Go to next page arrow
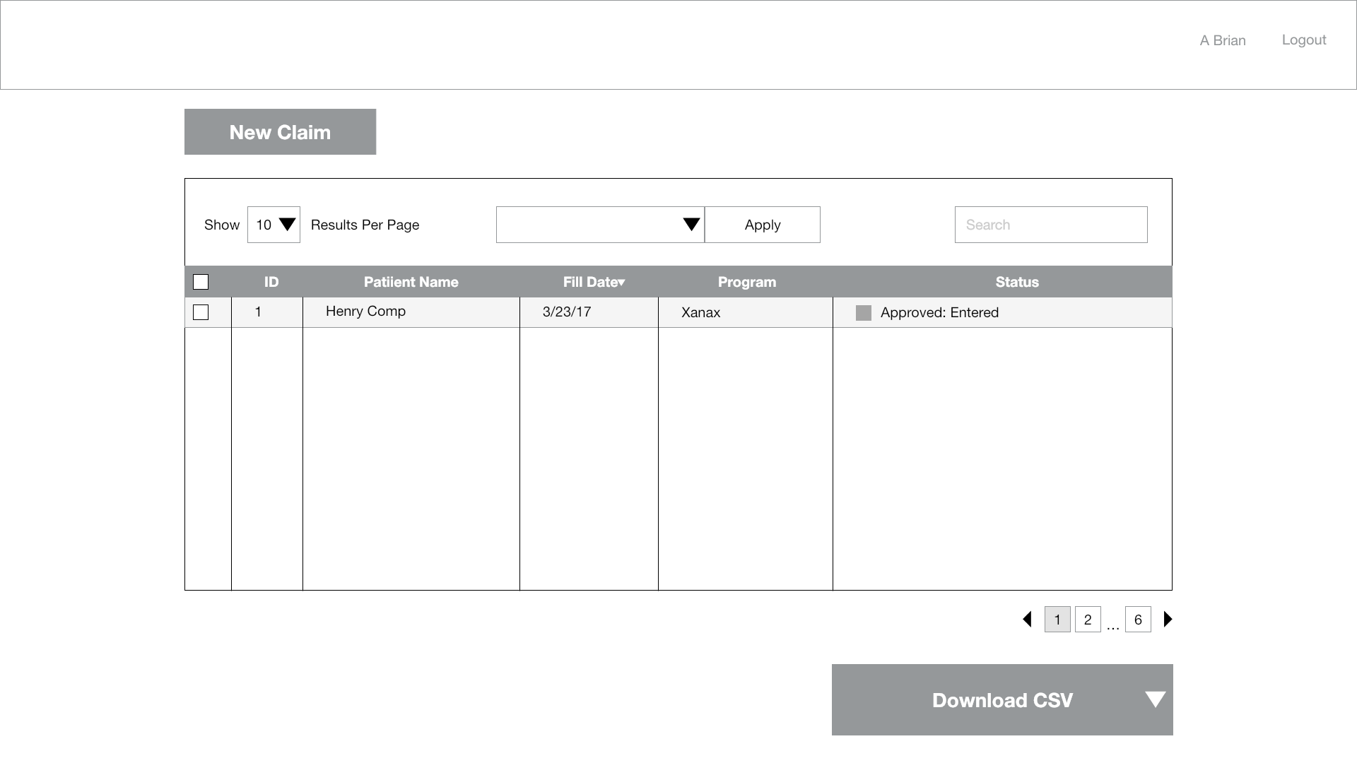The height and width of the screenshot is (763, 1357). coord(1168,620)
